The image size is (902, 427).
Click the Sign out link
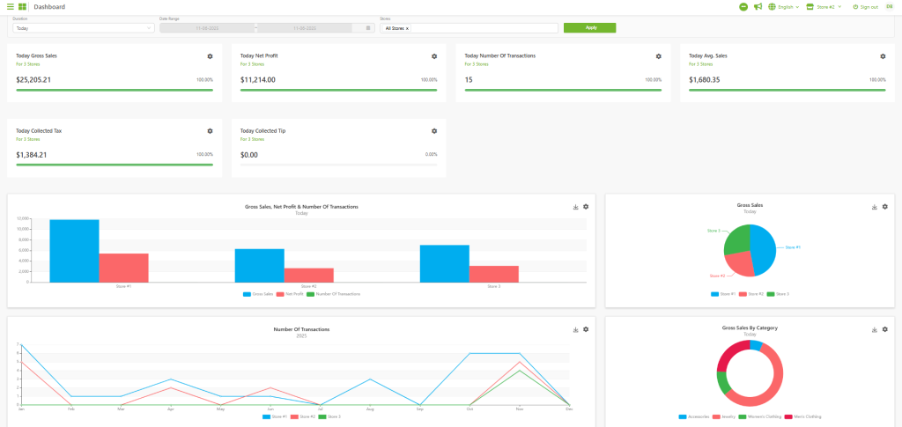pyautogui.click(x=865, y=7)
